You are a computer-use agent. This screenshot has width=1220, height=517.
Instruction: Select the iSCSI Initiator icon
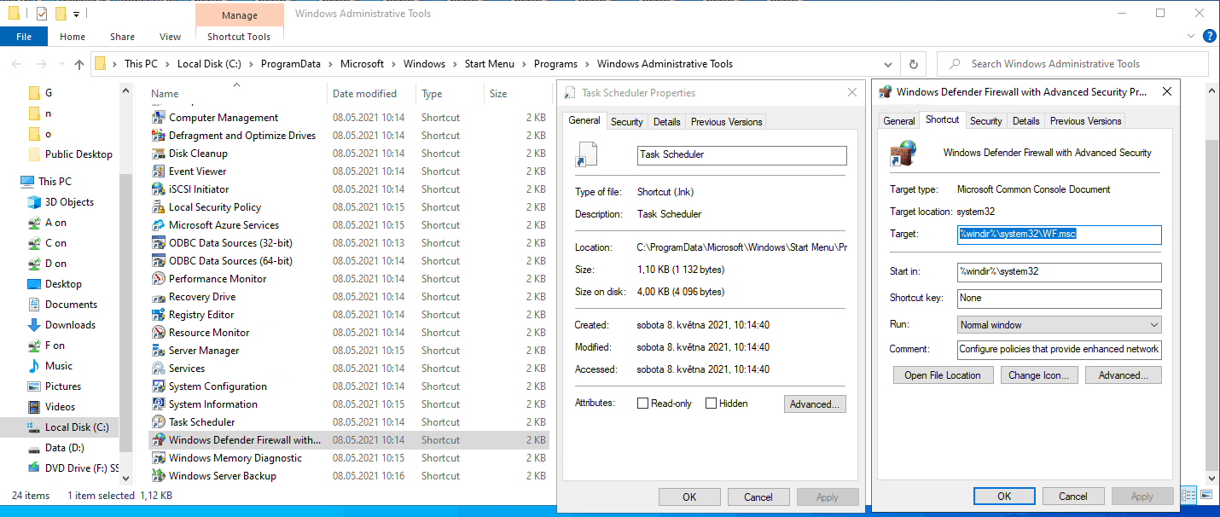158,189
